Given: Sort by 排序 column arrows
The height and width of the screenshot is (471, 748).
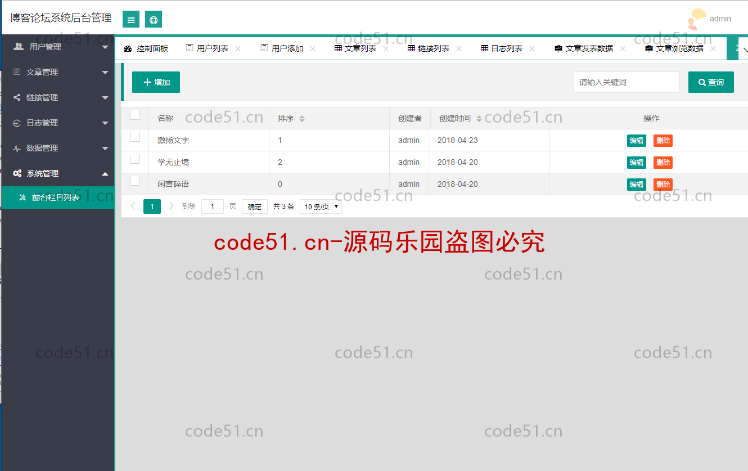Looking at the screenshot, I should 302,119.
